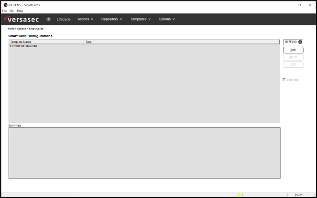Open the File menu
Image resolution: width=317 pixels, height=198 pixels.
coord(4,11)
